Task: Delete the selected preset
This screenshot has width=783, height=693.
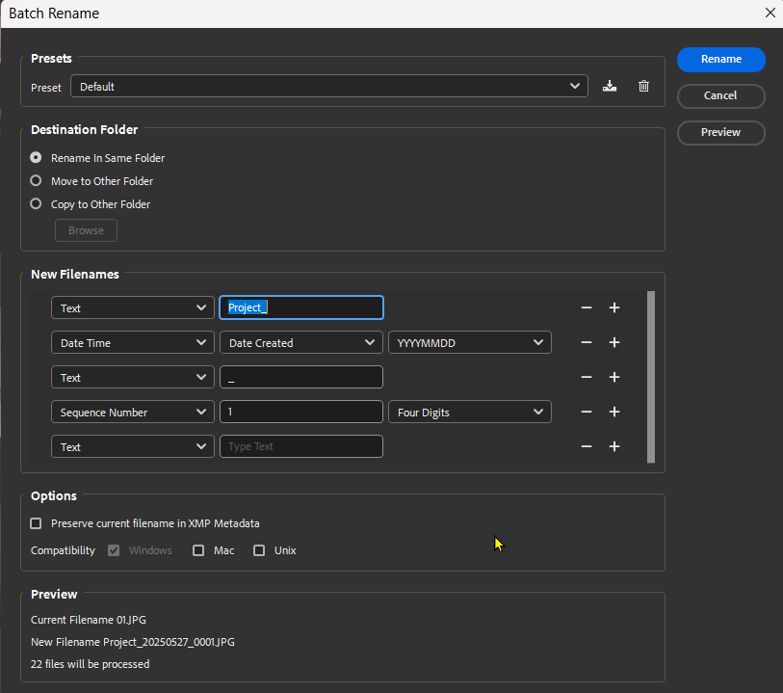Action: (643, 86)
